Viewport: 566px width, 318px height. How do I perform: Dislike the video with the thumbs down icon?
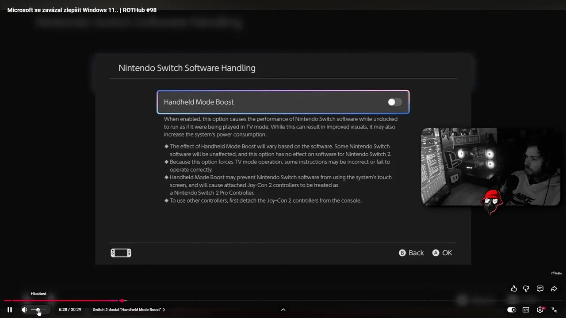pyautogui.click(x=526, y=288)
